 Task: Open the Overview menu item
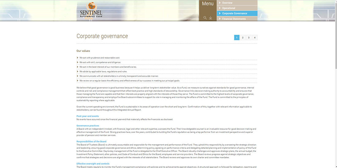pos(227,3)
